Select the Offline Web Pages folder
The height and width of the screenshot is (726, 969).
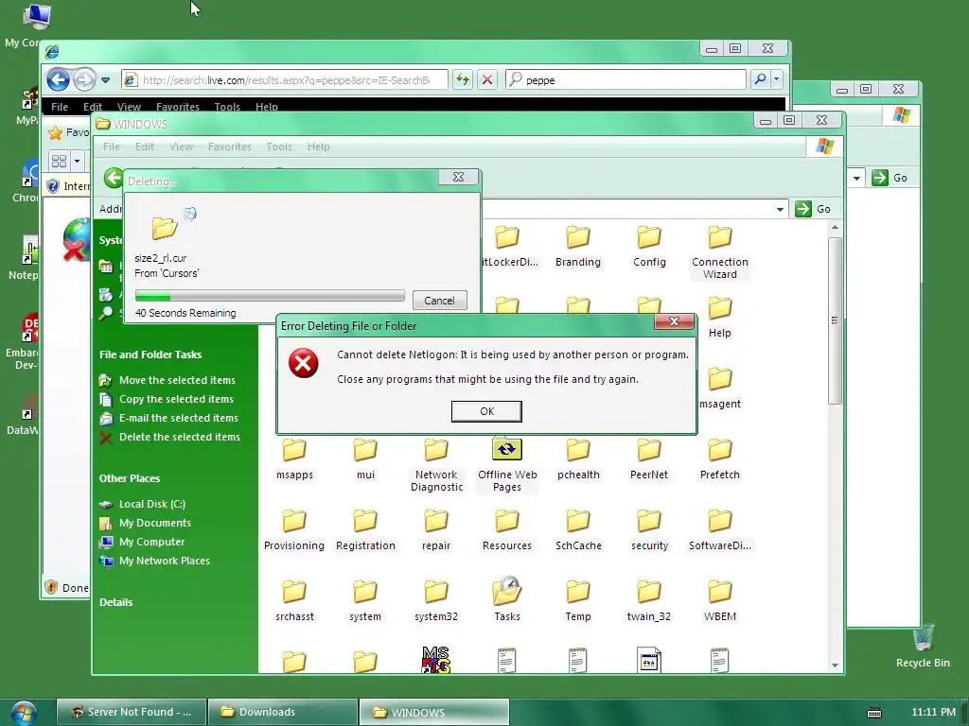tap(507, 465)
